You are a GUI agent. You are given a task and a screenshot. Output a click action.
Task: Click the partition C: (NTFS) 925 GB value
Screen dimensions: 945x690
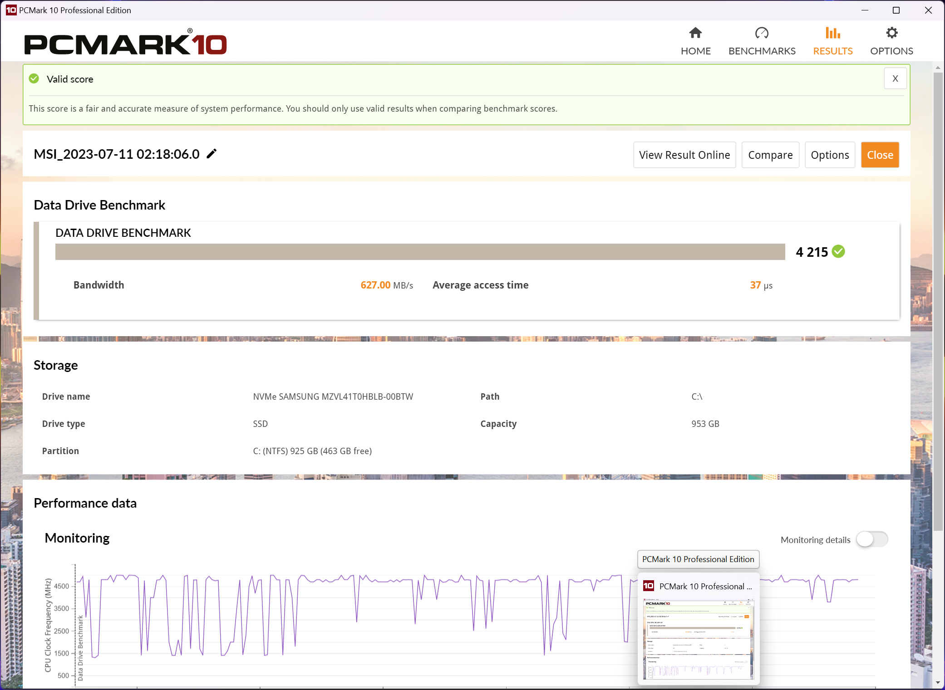coord(312,451)
